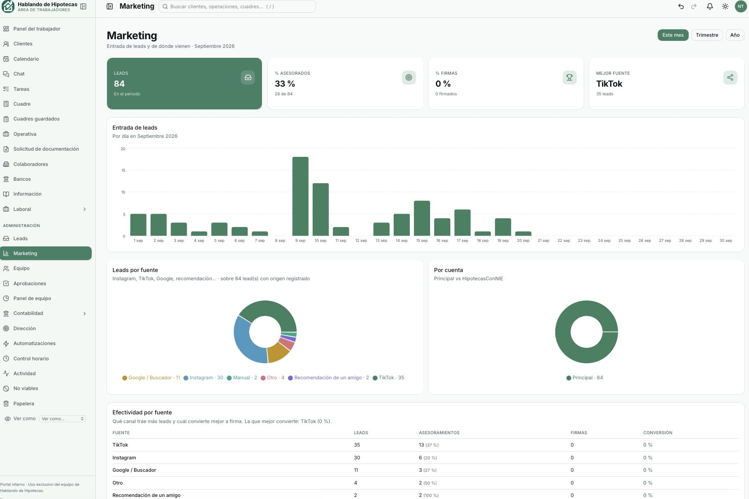Viewport: 749px width, 499px height.
Task: Open No viables list
Action: [x=46, y=388]
